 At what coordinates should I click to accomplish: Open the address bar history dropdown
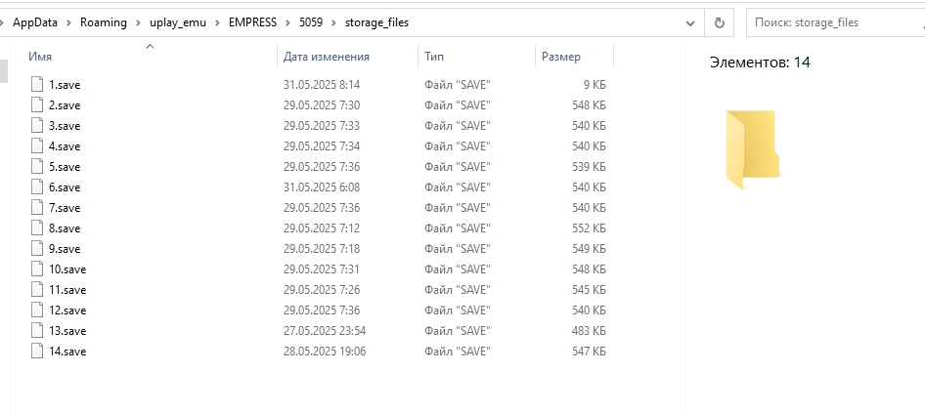coord(693,22)
